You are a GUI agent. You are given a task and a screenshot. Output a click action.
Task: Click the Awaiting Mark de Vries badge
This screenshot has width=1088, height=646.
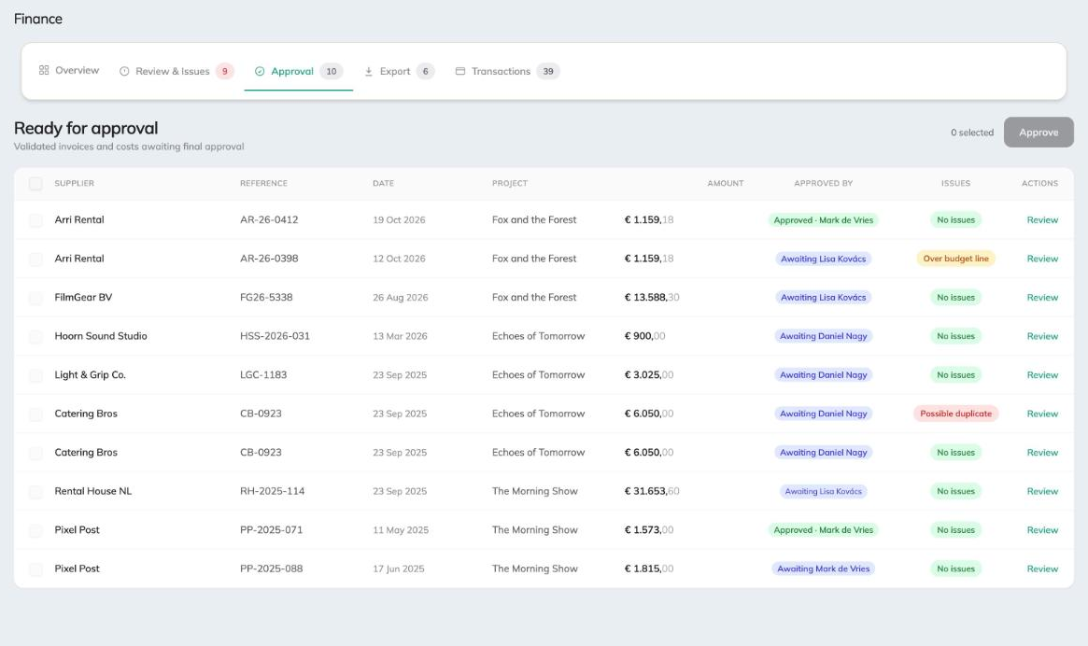[x=823, y=569]
